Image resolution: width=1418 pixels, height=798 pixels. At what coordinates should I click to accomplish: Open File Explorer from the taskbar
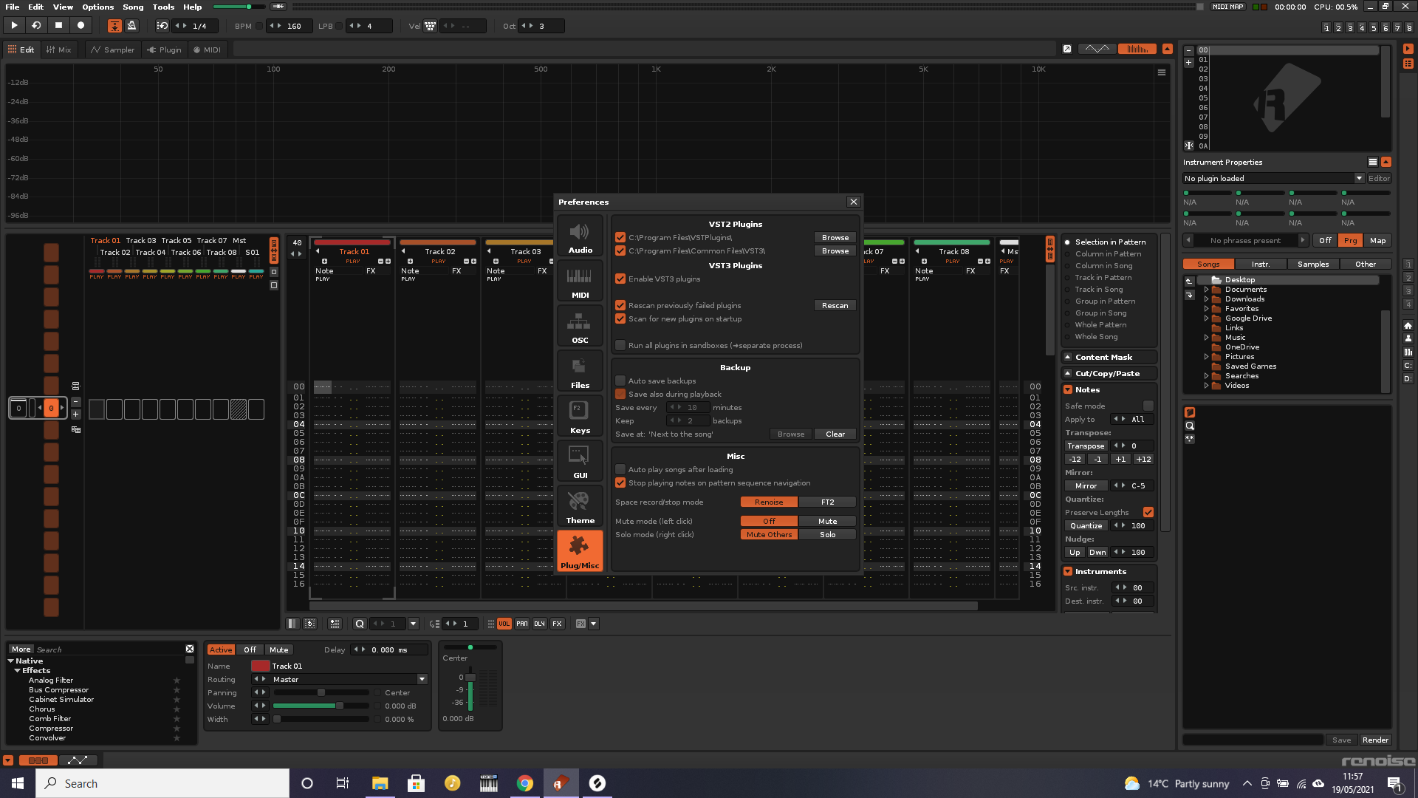click(x=380, y=783)
